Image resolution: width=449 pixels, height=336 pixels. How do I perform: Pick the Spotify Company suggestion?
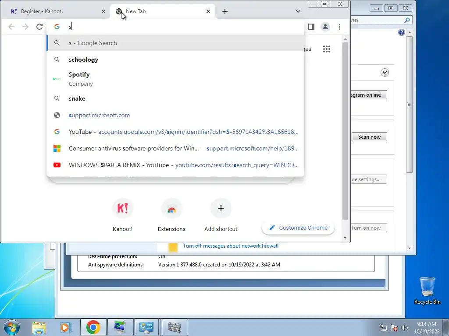point(175,79)
